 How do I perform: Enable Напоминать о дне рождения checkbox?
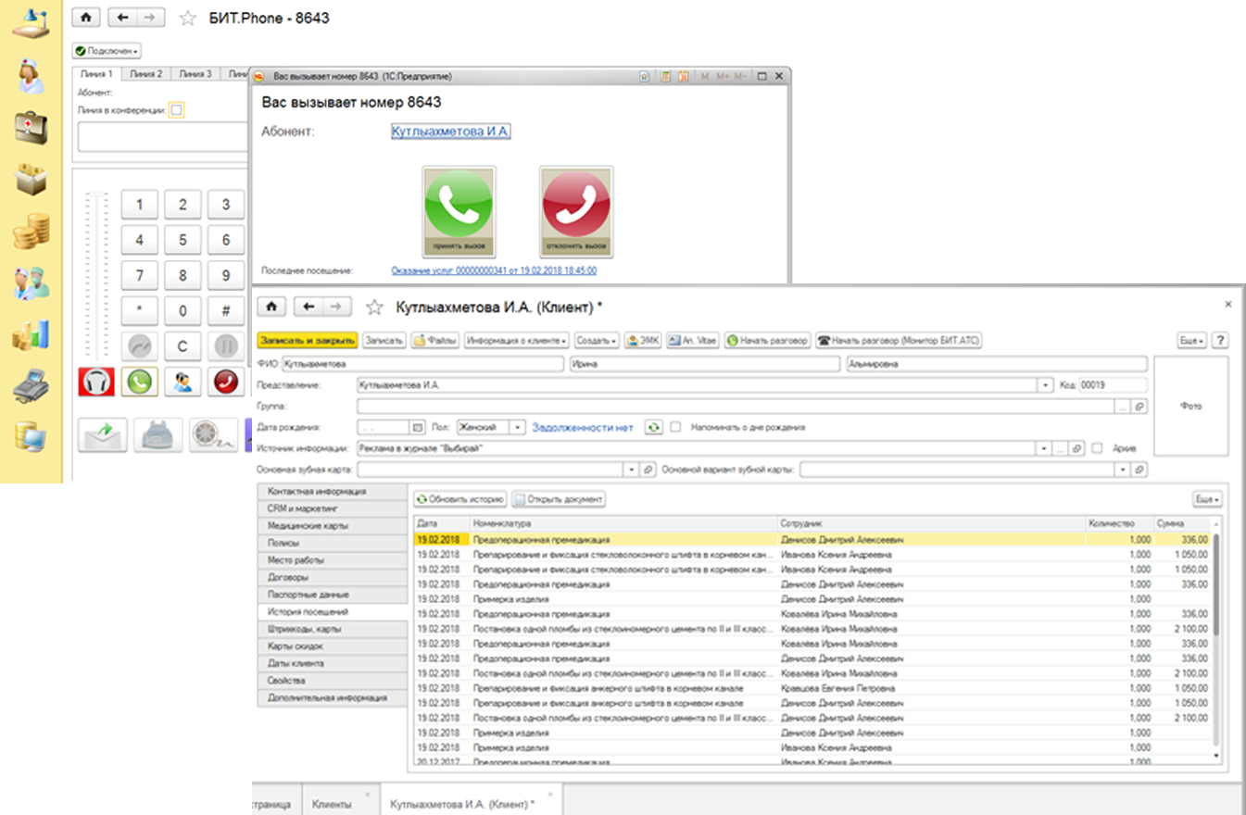coord(676,428)
